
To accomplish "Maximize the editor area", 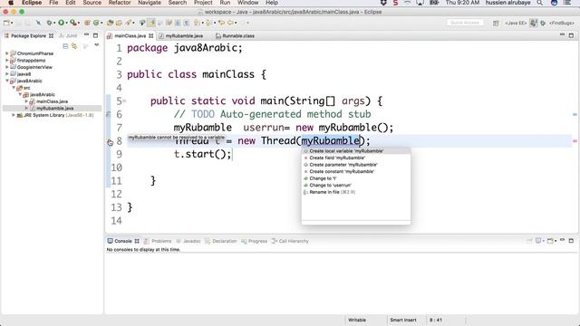I will point(571,35).
